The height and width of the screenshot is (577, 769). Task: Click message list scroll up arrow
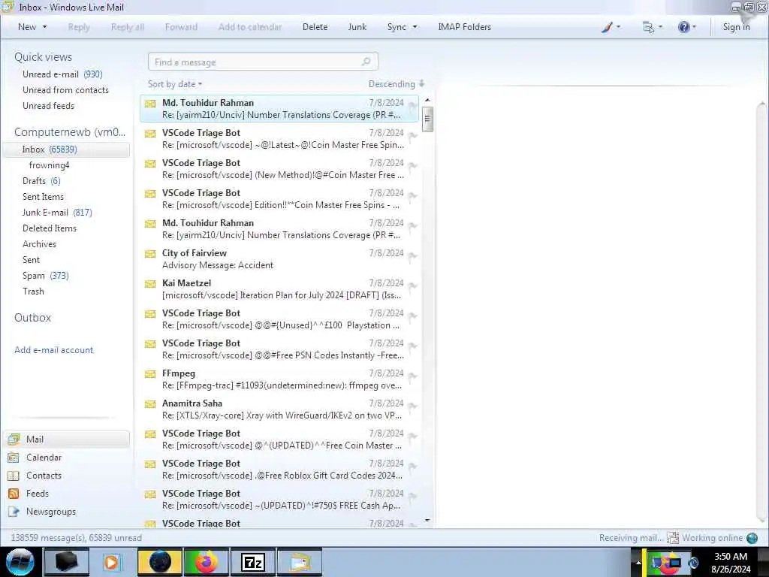point(427,100)
